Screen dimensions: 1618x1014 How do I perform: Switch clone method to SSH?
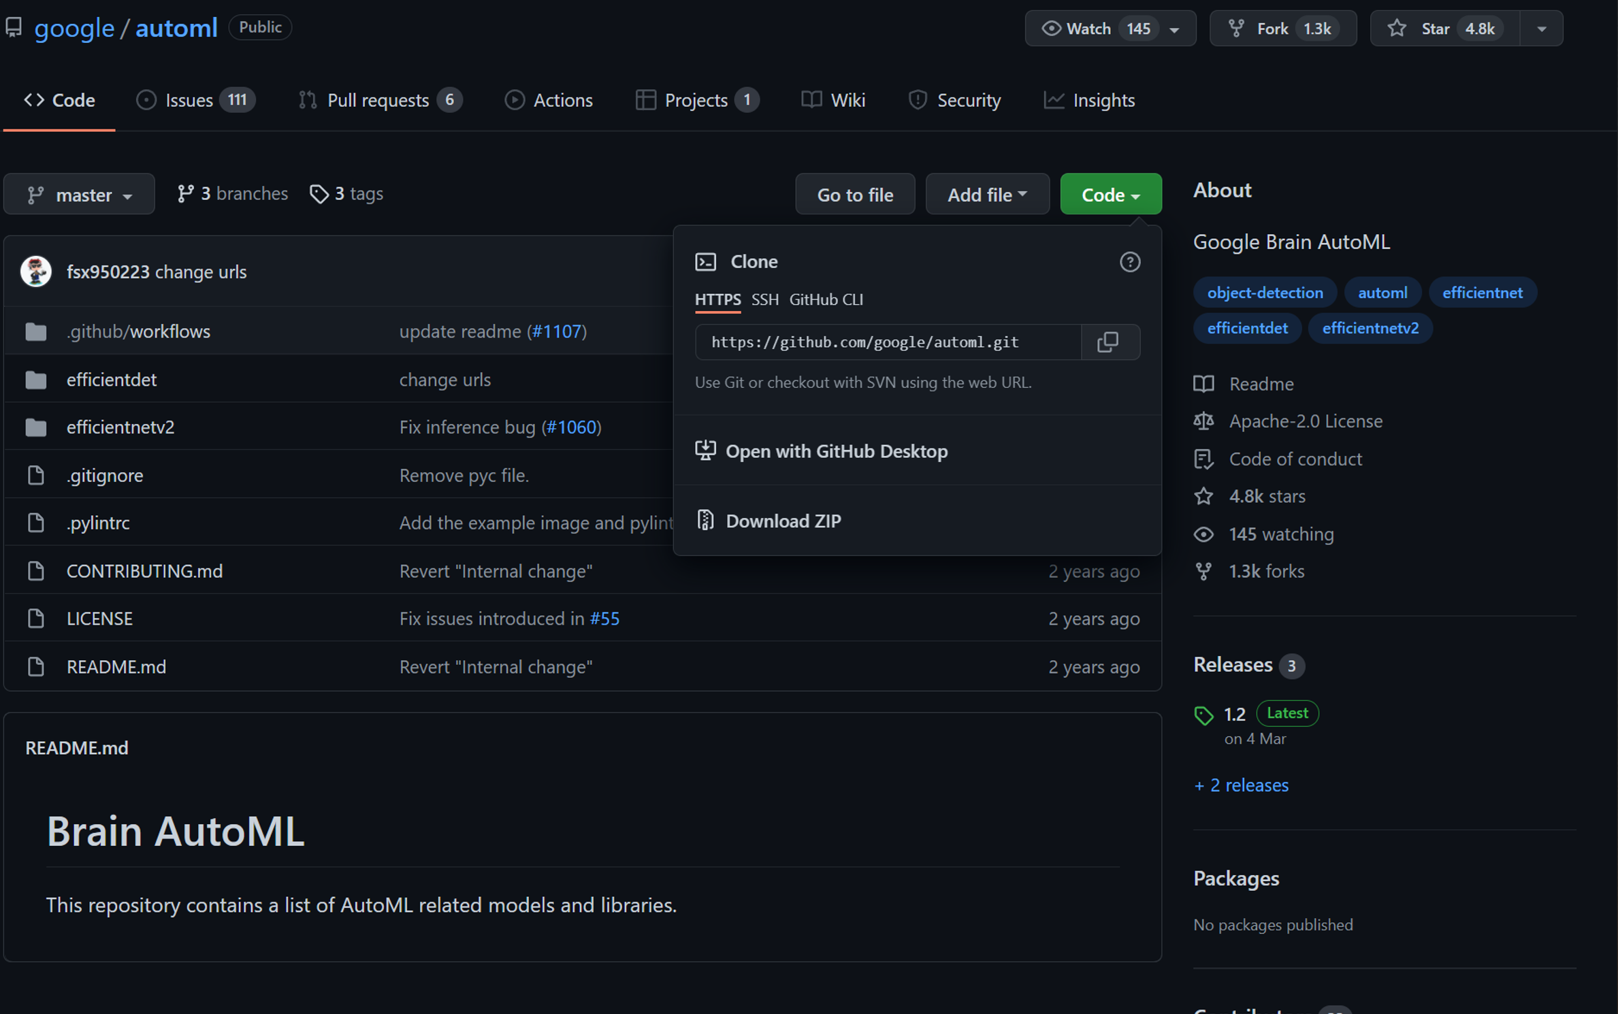(x=764, y=299)
